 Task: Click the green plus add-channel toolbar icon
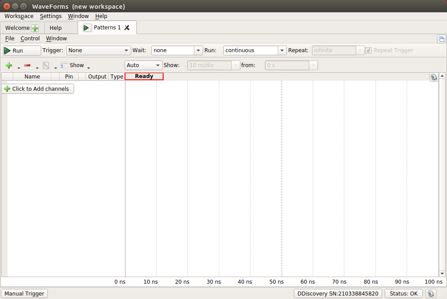click(x=9, y=65)
